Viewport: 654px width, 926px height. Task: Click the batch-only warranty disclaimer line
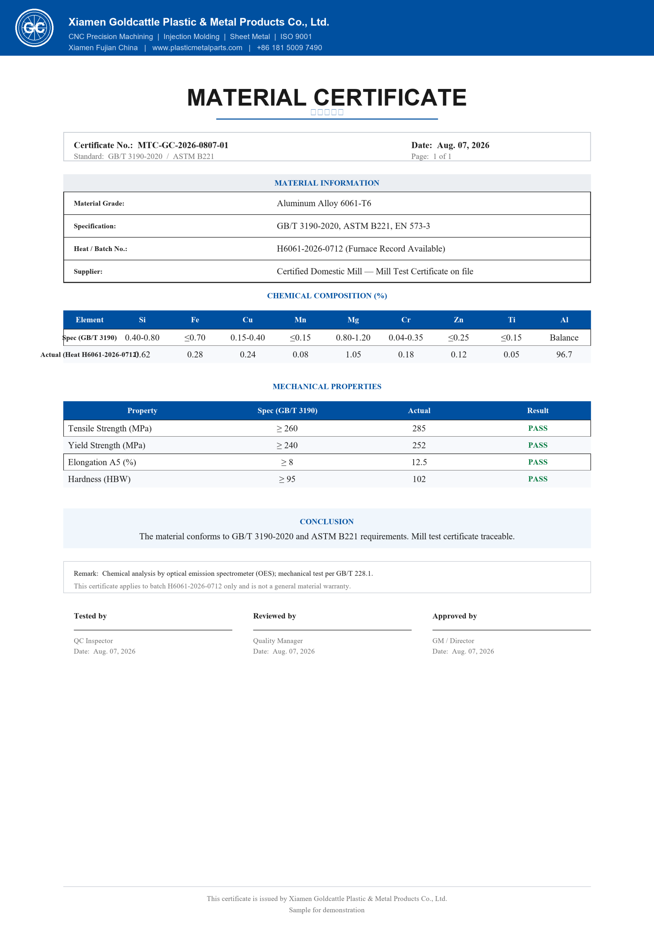pyautogui.click(x=212, y=586)
